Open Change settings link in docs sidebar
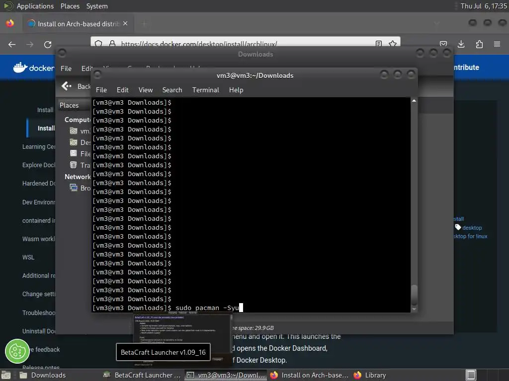This screenshot has width=509, height=381. [39, 294]
